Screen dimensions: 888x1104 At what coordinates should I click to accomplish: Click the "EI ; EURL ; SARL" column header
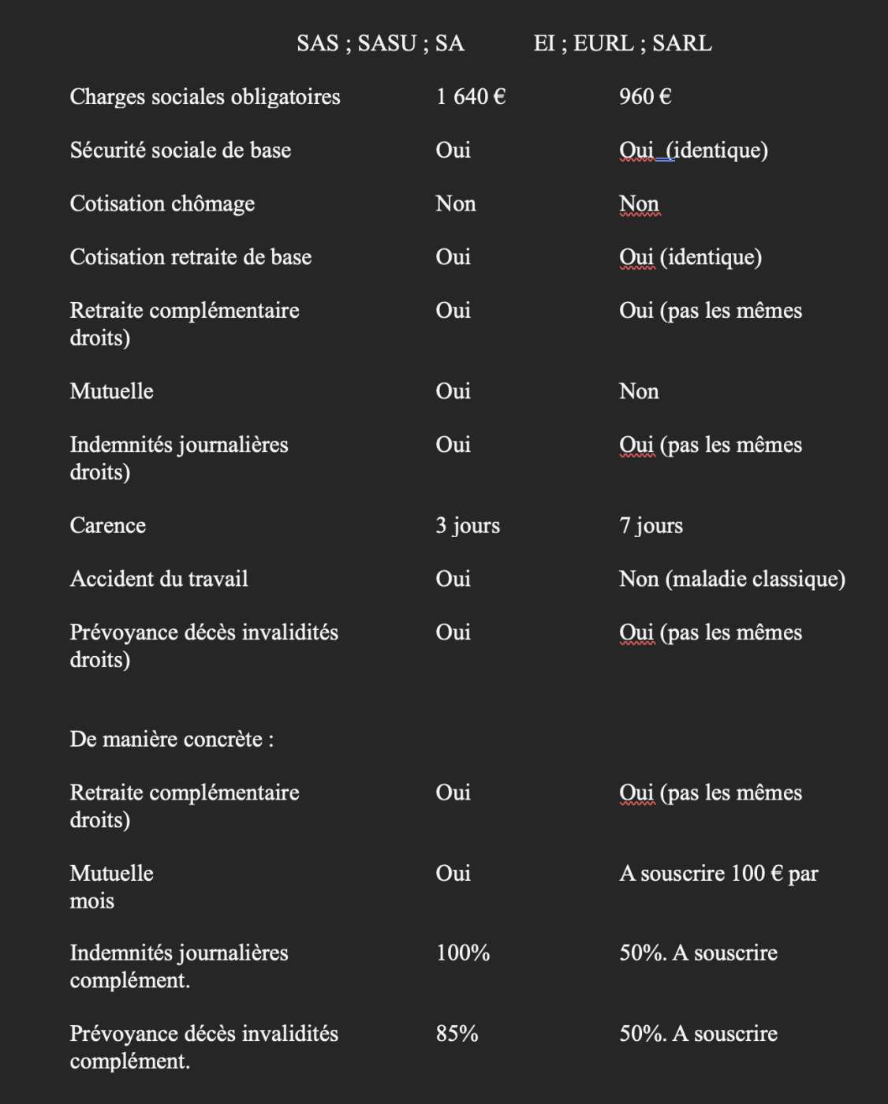(x=622, y=43)
